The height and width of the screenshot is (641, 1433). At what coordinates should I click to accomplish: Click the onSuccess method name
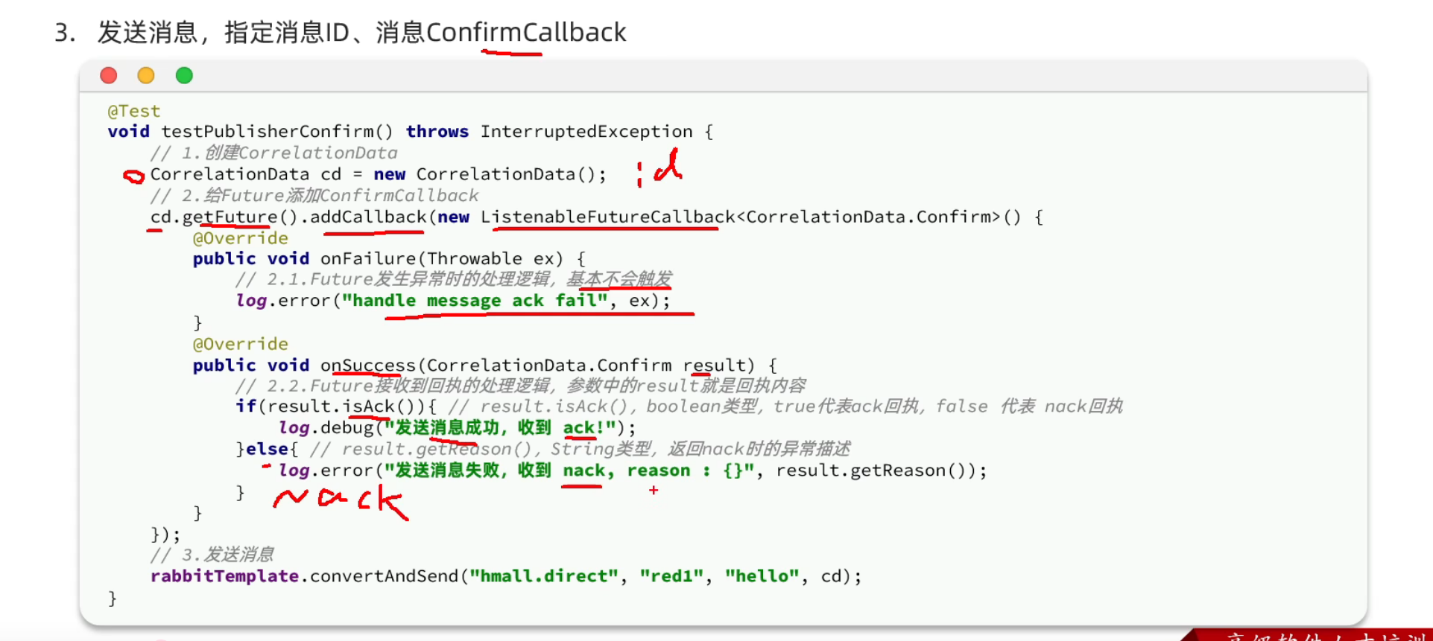(368, 366)
